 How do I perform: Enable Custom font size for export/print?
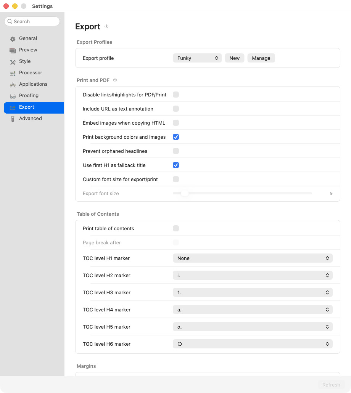point(176,179)
